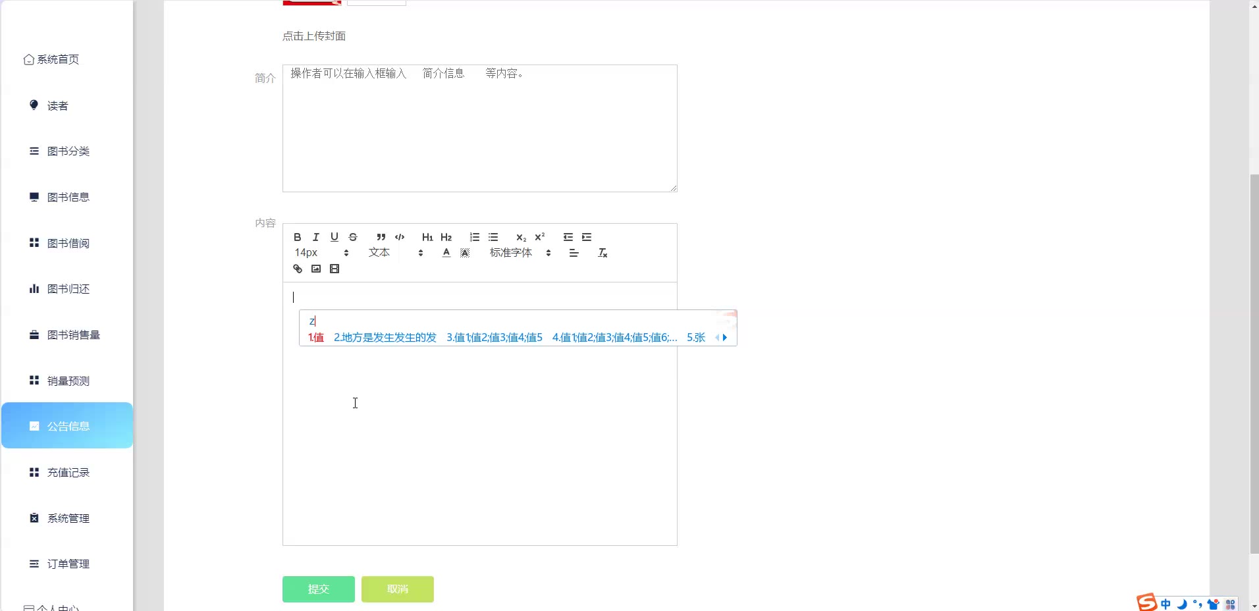Apply Heading 2 style
Image resolution: width=1259 pixels, height=611 pixels.
coord(446,237)
